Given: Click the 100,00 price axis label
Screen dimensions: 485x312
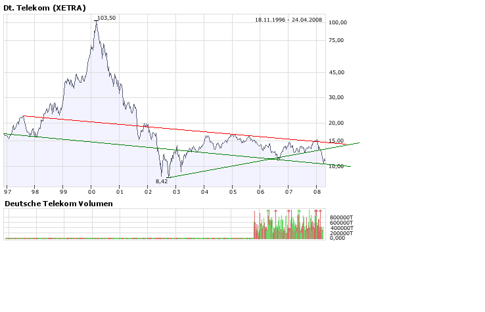Looking at the screenshot, I should (x=338, y=22).
